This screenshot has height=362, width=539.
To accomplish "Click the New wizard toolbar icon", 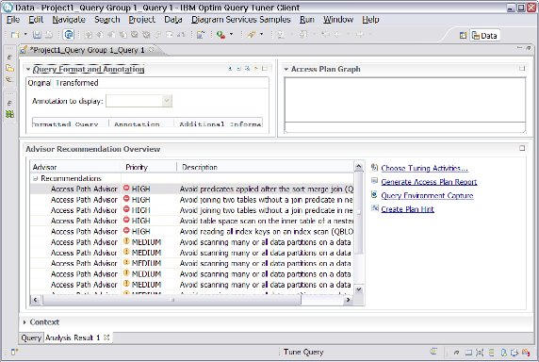I will 14,34.
